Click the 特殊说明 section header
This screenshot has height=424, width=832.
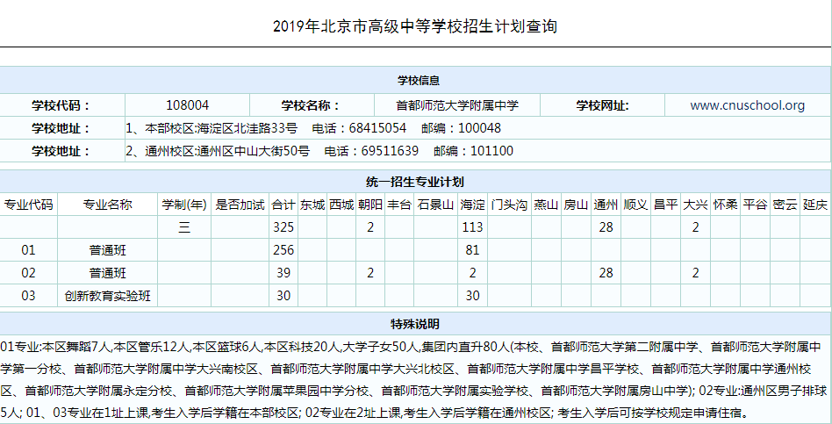pyautogui.click(x=415, y=324)
